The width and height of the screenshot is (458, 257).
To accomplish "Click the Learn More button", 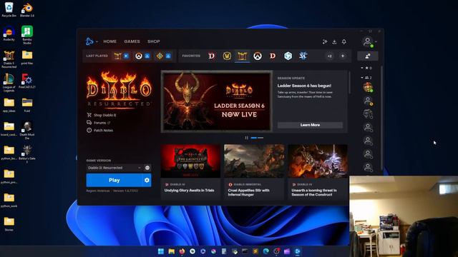I will 310,125.
